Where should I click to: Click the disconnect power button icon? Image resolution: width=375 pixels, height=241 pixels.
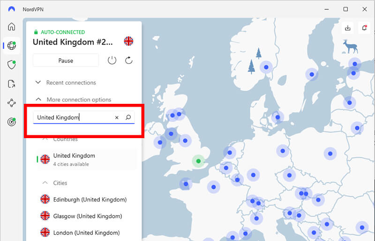pos(112,61)
